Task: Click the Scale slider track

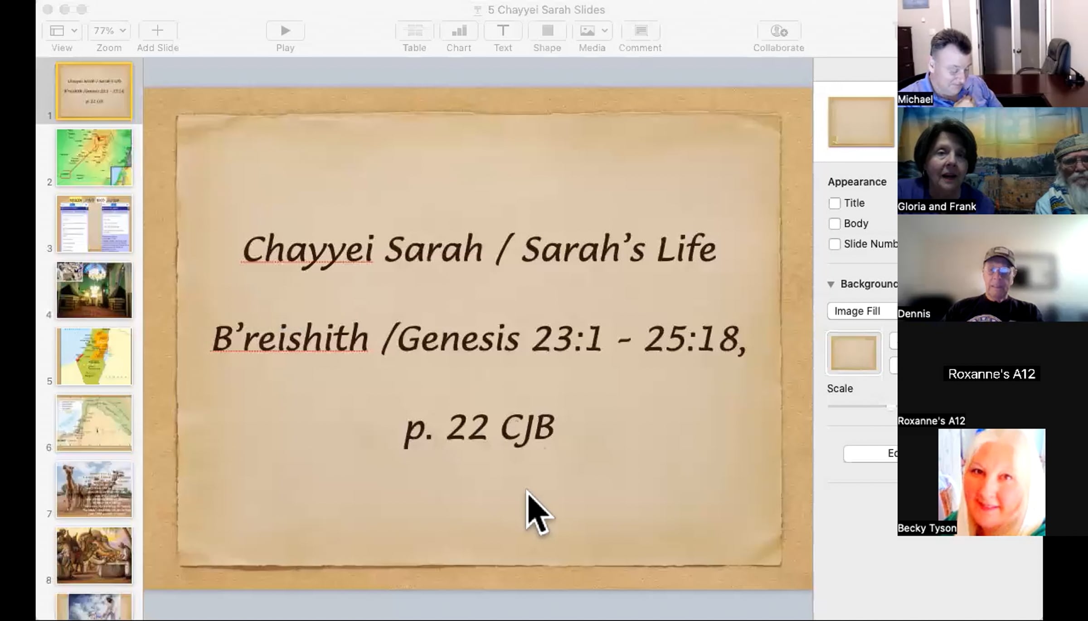Action: point(857,406)
